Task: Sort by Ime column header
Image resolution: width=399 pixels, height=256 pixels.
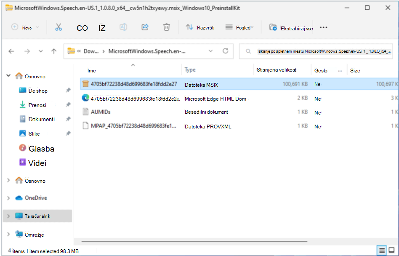Action: (x=92, y=71)
